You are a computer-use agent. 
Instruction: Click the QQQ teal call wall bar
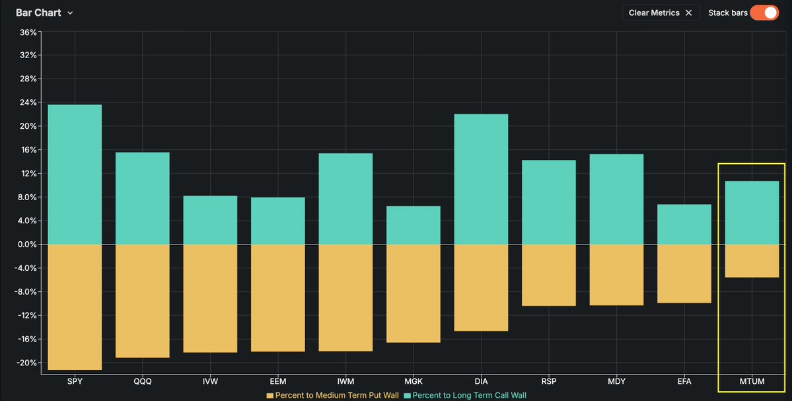pos(143,198)
